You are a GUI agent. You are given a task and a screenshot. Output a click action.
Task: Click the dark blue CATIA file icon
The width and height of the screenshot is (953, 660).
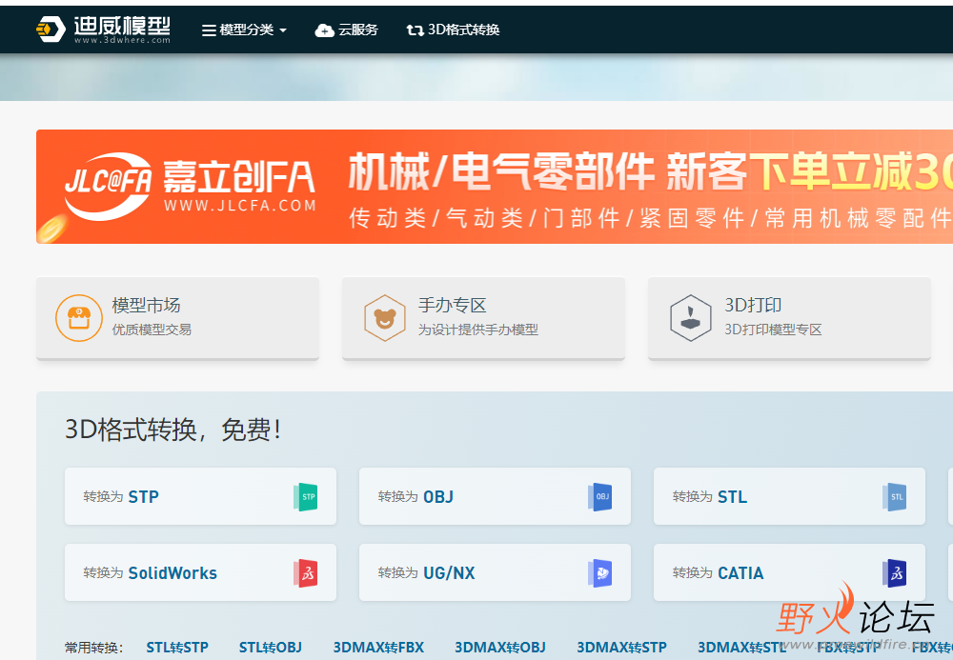pyautogui.click(x=895, y=573)
